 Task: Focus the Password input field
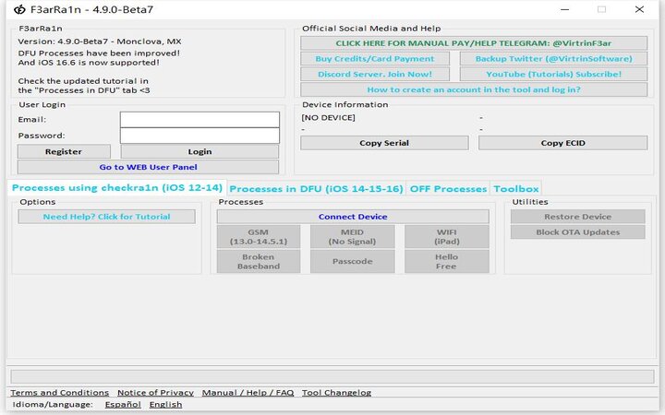[x=199, y=136]
